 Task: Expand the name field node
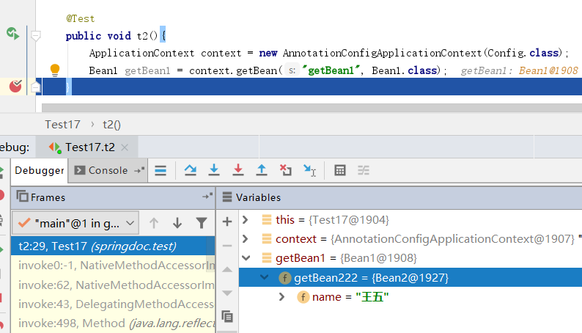(281, 296)
